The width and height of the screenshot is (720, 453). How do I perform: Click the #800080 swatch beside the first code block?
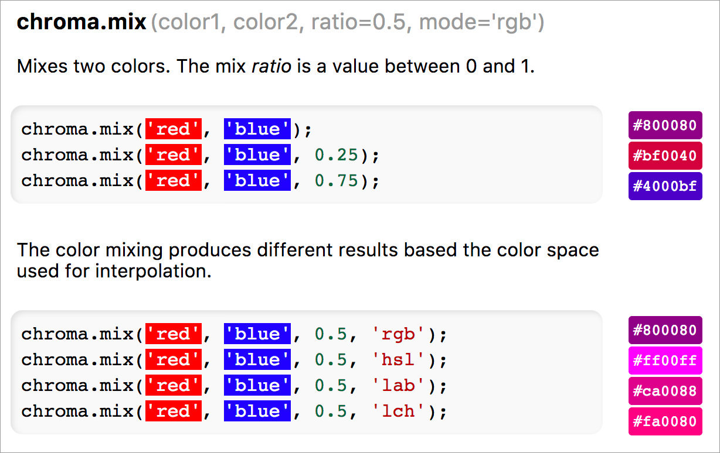click(x=665, y=126)
